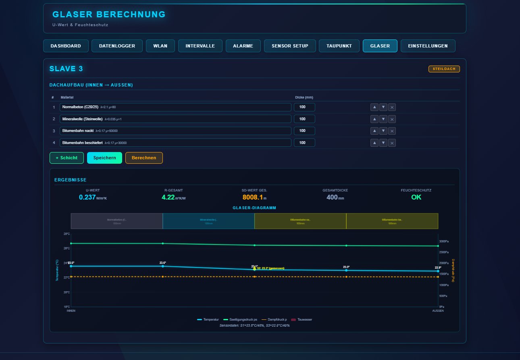This screenshot has width=520, height=360.
Task: Move Mineralwolle layer up
Action: tap(374, 119)
